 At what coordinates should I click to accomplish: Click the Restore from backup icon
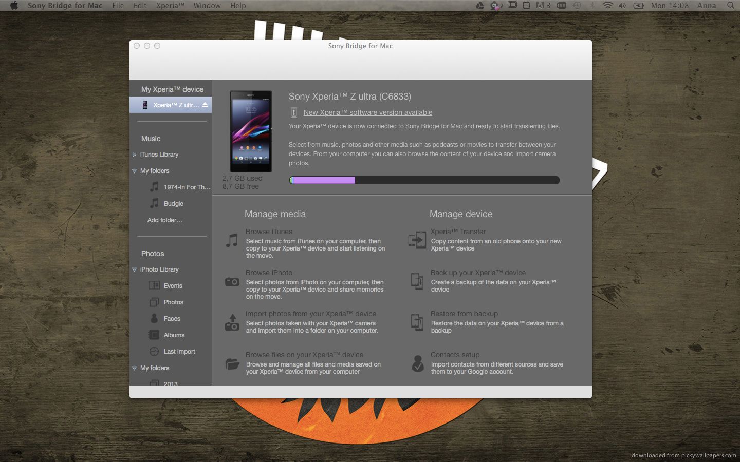click(x=417, y=322)
